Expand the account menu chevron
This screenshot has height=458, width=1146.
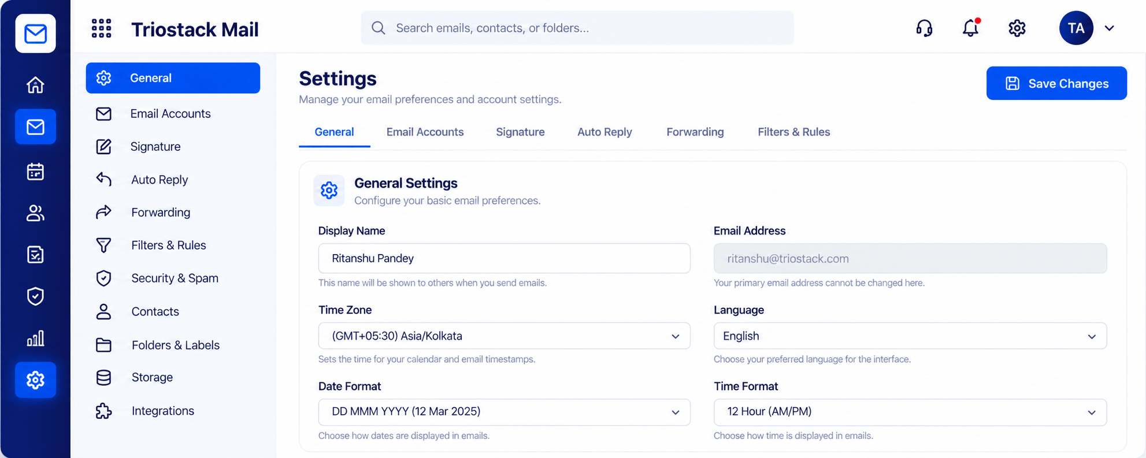click(x=1109, y=28)
